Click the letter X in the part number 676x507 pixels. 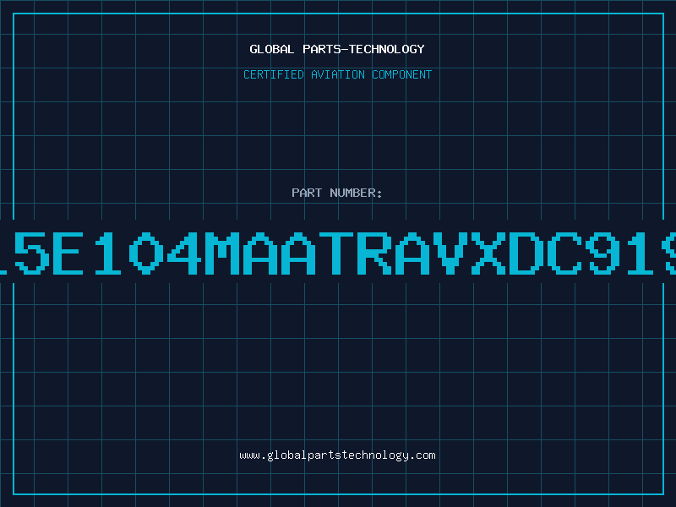click(x=488, y=253)
